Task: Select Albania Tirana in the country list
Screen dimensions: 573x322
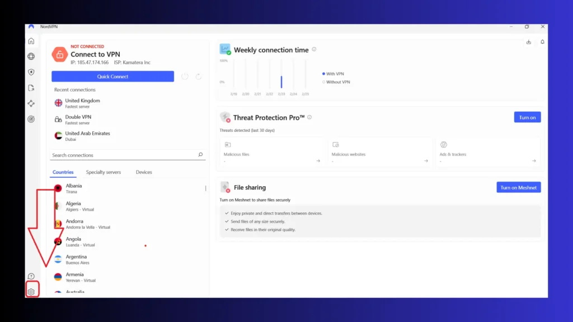Action: pos(128,188)
